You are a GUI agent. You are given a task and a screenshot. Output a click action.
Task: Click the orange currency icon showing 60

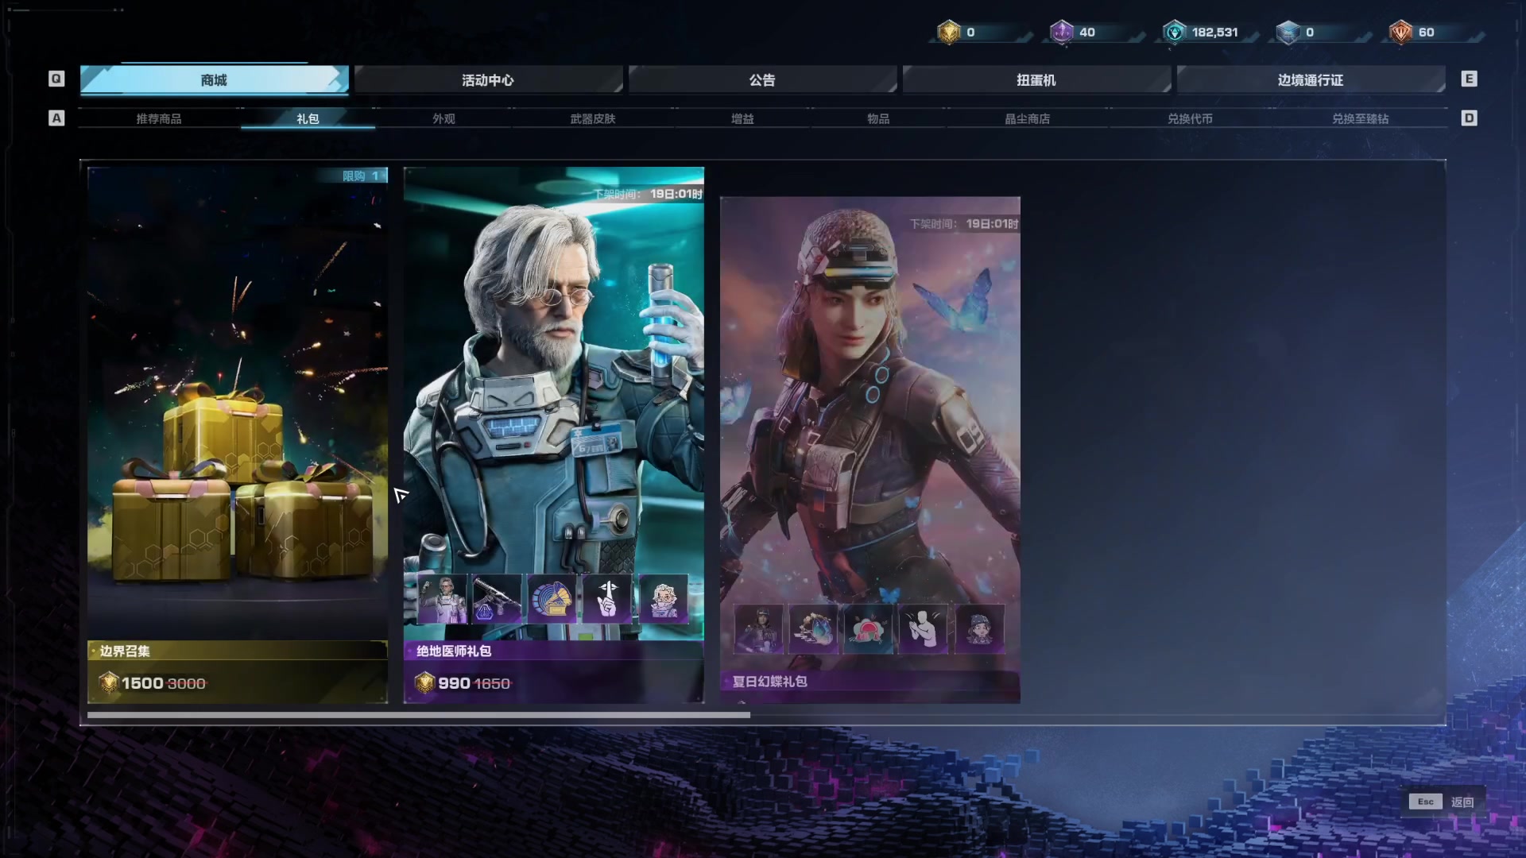[x=1400, y=32]
